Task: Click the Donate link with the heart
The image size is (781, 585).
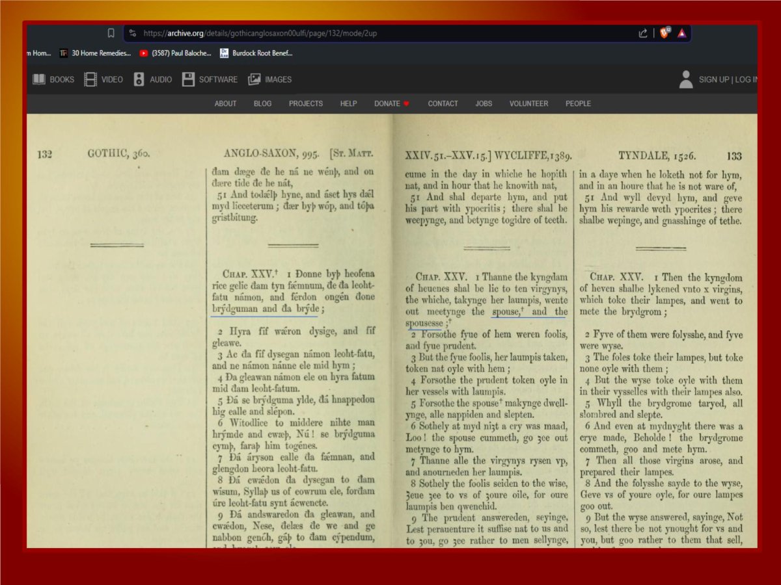Action: click(x=391, y=103)
